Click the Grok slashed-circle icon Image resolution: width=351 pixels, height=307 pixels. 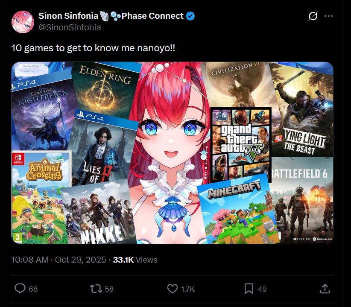[x=313, y=16]
